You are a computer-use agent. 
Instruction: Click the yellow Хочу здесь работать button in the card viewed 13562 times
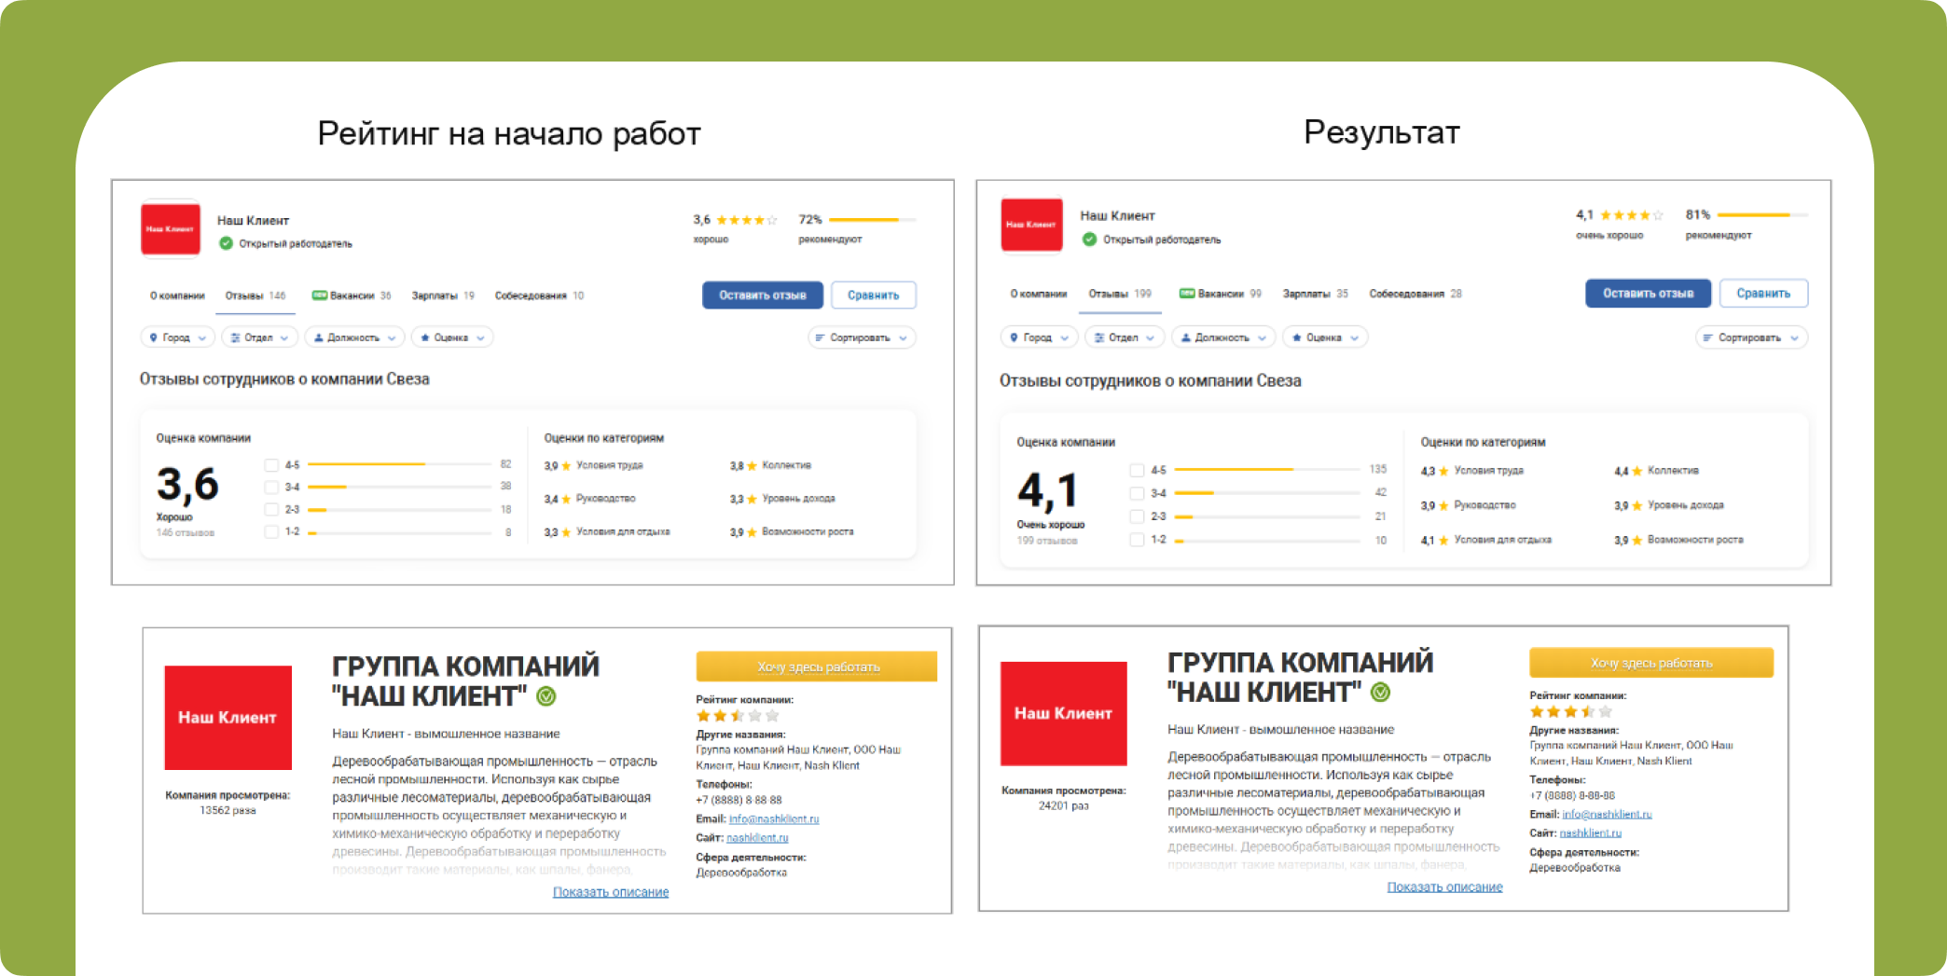817,667
